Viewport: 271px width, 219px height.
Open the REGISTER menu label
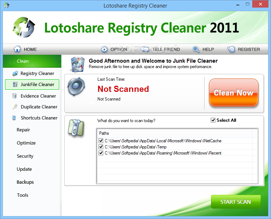coord(249,49)
